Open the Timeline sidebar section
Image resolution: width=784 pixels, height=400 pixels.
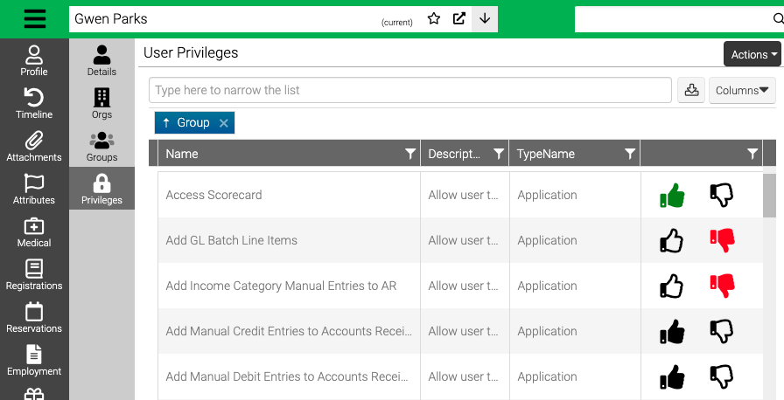pyautogui.click(x=34, y=103)
